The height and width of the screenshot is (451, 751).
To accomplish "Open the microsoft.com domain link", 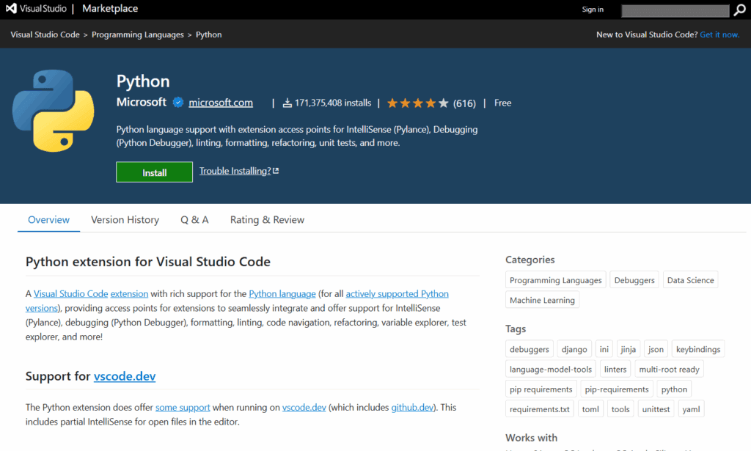I will [221, 103].
